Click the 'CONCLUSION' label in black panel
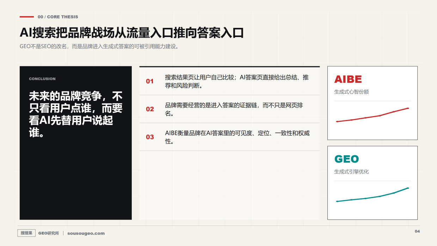The width and height of the screenshot is (437, 246). pyautogui.click(x=42, y=79)
